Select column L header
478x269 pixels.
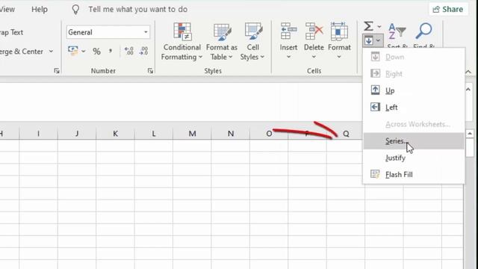(154, 134)
